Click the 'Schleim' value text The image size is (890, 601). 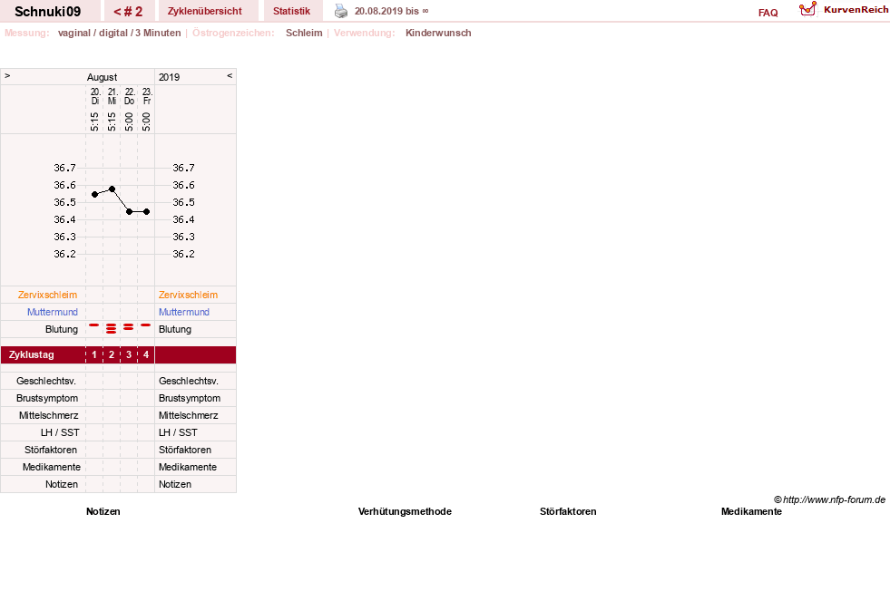click(x=304, y=33)
